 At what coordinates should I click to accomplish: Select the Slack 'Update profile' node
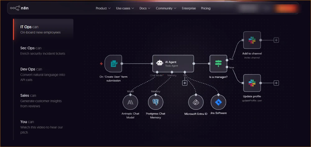[252, 83]
